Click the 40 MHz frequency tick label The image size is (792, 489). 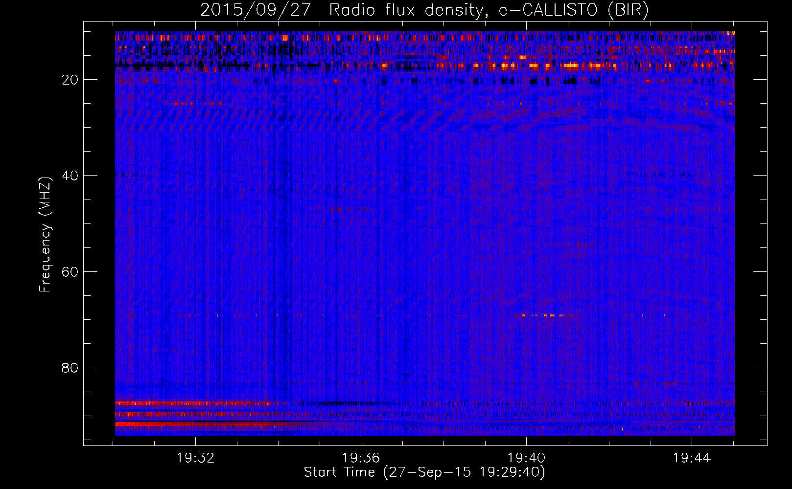(70, 176)
